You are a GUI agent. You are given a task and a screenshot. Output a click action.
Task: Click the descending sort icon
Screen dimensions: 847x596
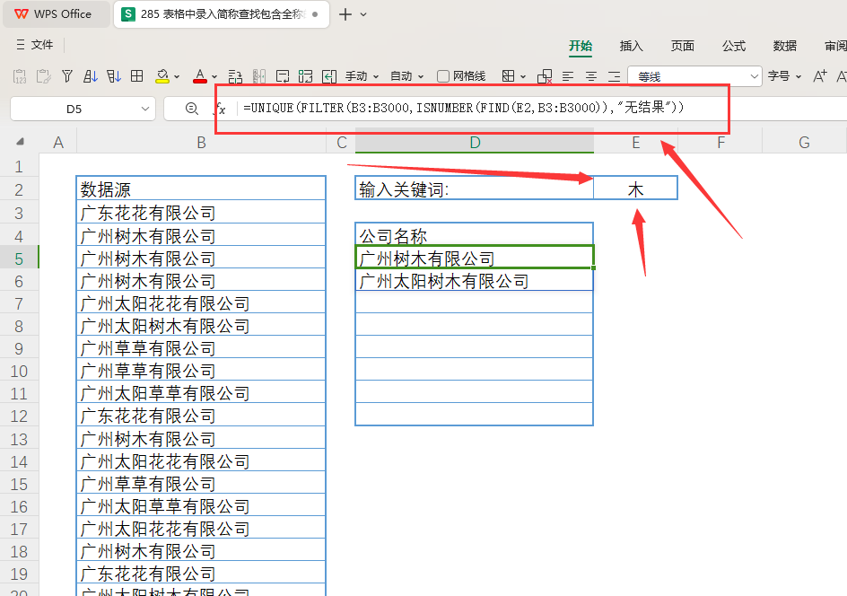(x=114, y=76)
